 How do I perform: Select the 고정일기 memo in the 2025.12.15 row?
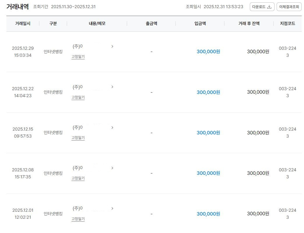pyautogui.click(x=78, y=138)
